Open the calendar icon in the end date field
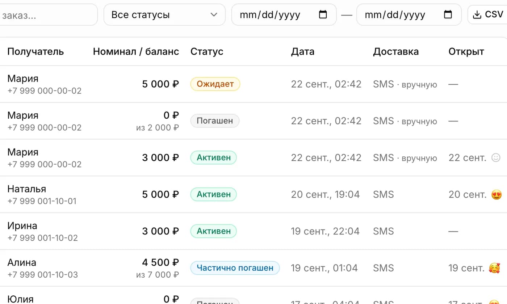Viewport: 507px width, 304px height. (448, 14)
